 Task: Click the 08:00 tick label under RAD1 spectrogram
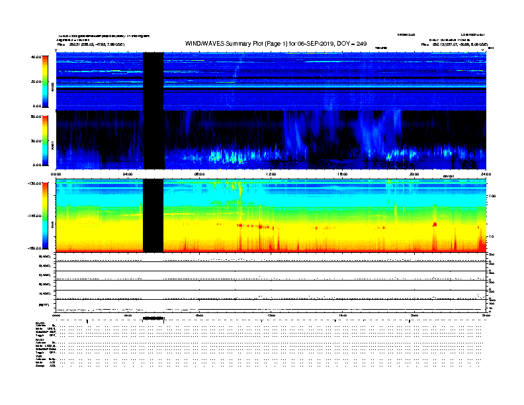point(199,174)
